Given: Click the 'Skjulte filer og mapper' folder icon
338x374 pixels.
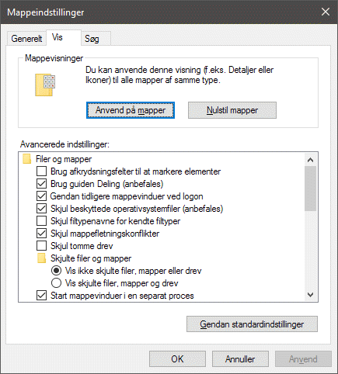Looking at the screenshot, I should pos(41,258).
